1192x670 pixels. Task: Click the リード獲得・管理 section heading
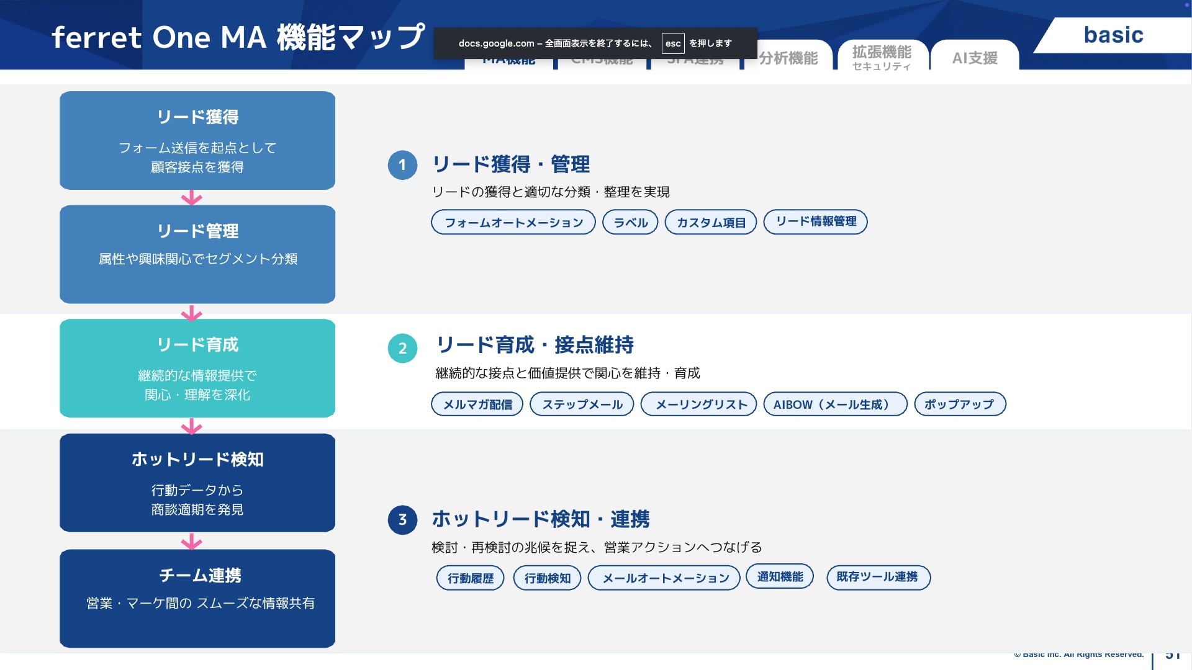tap(510, 164)
